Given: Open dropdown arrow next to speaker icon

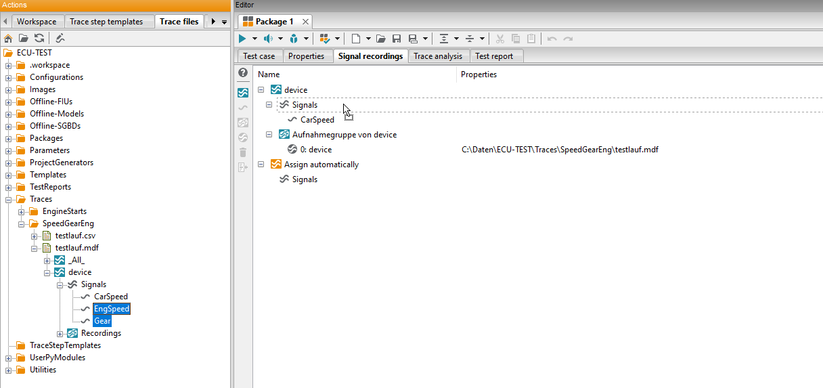Looking at the screenshot, I should pyautogui.click(x=280, y=39).
